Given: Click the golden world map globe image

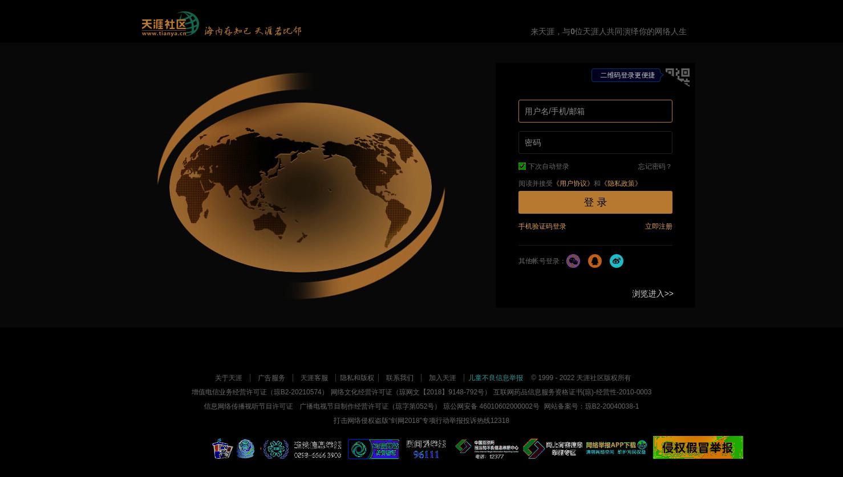Looking at the screenshot, I should (301, 186).
